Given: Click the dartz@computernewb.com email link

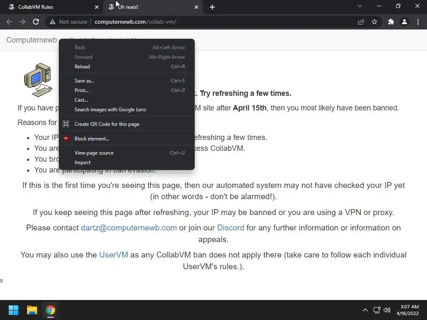Looking at the screenshot, I should point(129,228).
